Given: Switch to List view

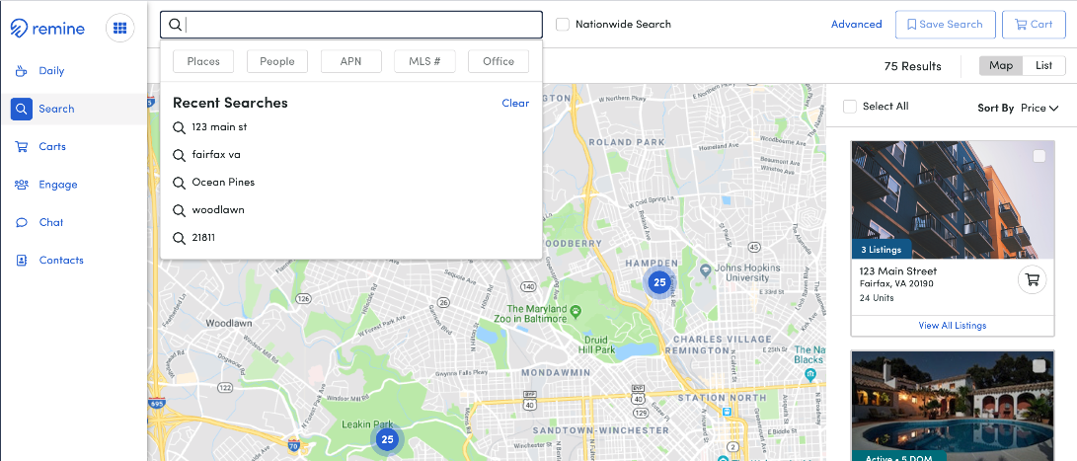Looking at the screenshot, I should (x=1044, y=66).
